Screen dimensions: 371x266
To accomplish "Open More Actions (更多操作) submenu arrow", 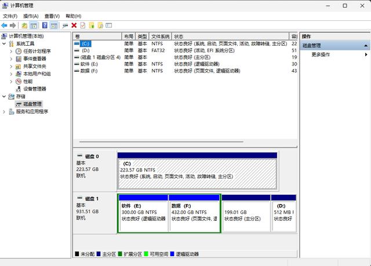I will (x=366, y=54).
